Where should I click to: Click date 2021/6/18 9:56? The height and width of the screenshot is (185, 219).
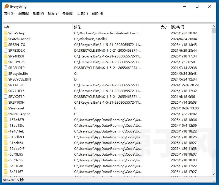[183, 97]
